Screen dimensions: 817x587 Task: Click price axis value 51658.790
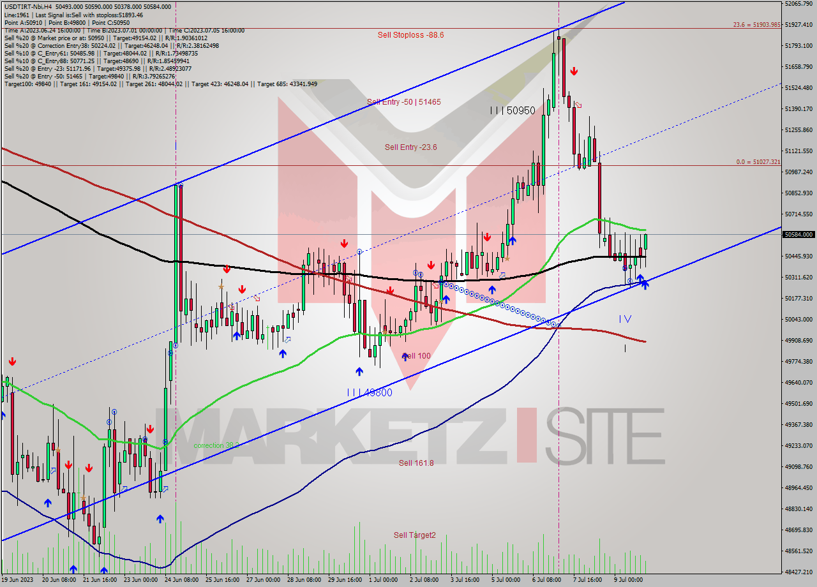pyautogui.click(x=799, y=67)
